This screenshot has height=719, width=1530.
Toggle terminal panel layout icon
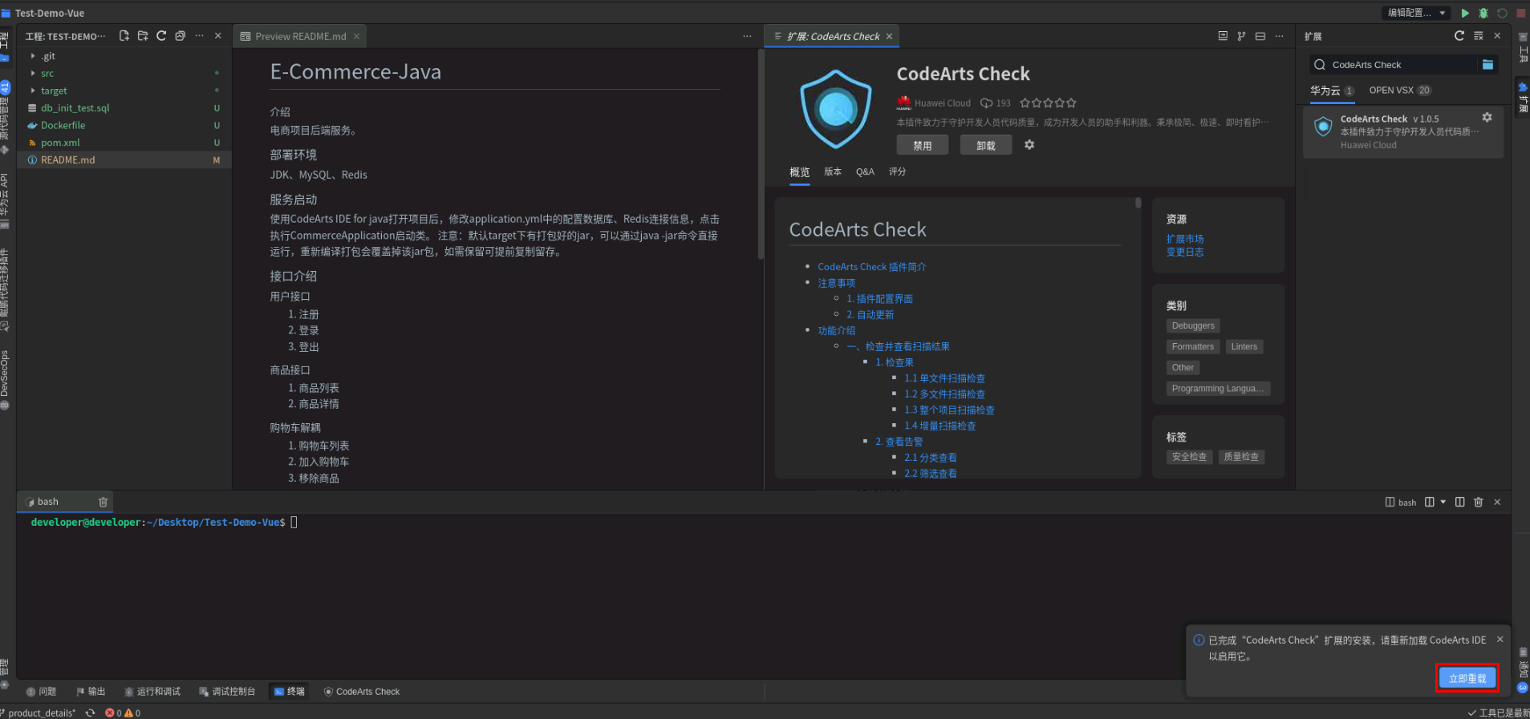coord(1459,502)
